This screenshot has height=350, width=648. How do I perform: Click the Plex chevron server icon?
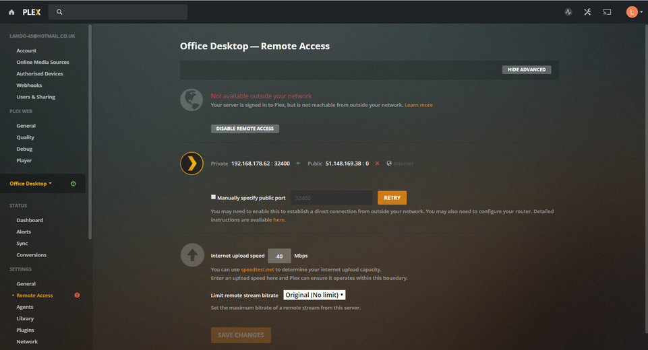coord(192,164)
